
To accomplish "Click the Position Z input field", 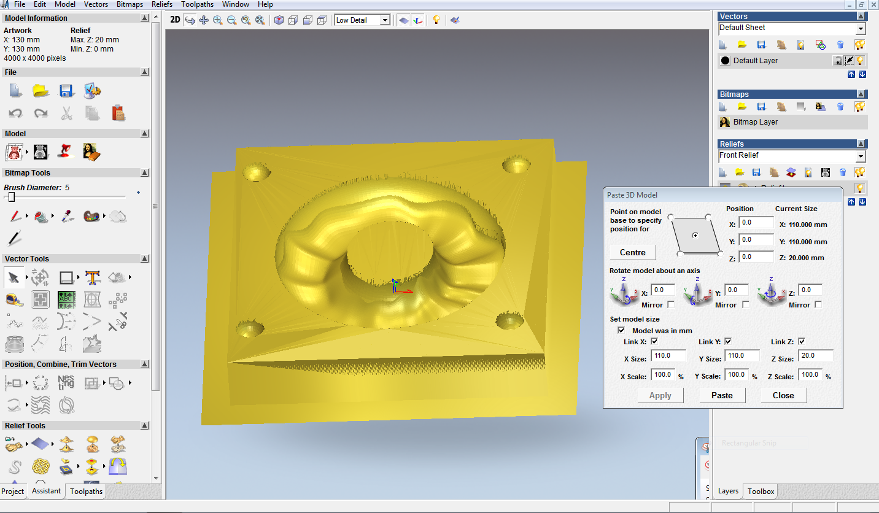I will pyautogui.click(x=756, y=257).
